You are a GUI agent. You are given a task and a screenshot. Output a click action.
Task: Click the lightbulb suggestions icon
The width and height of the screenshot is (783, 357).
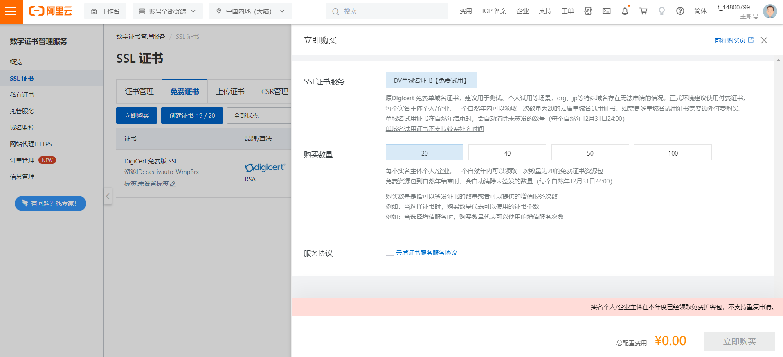coord(661,11)
